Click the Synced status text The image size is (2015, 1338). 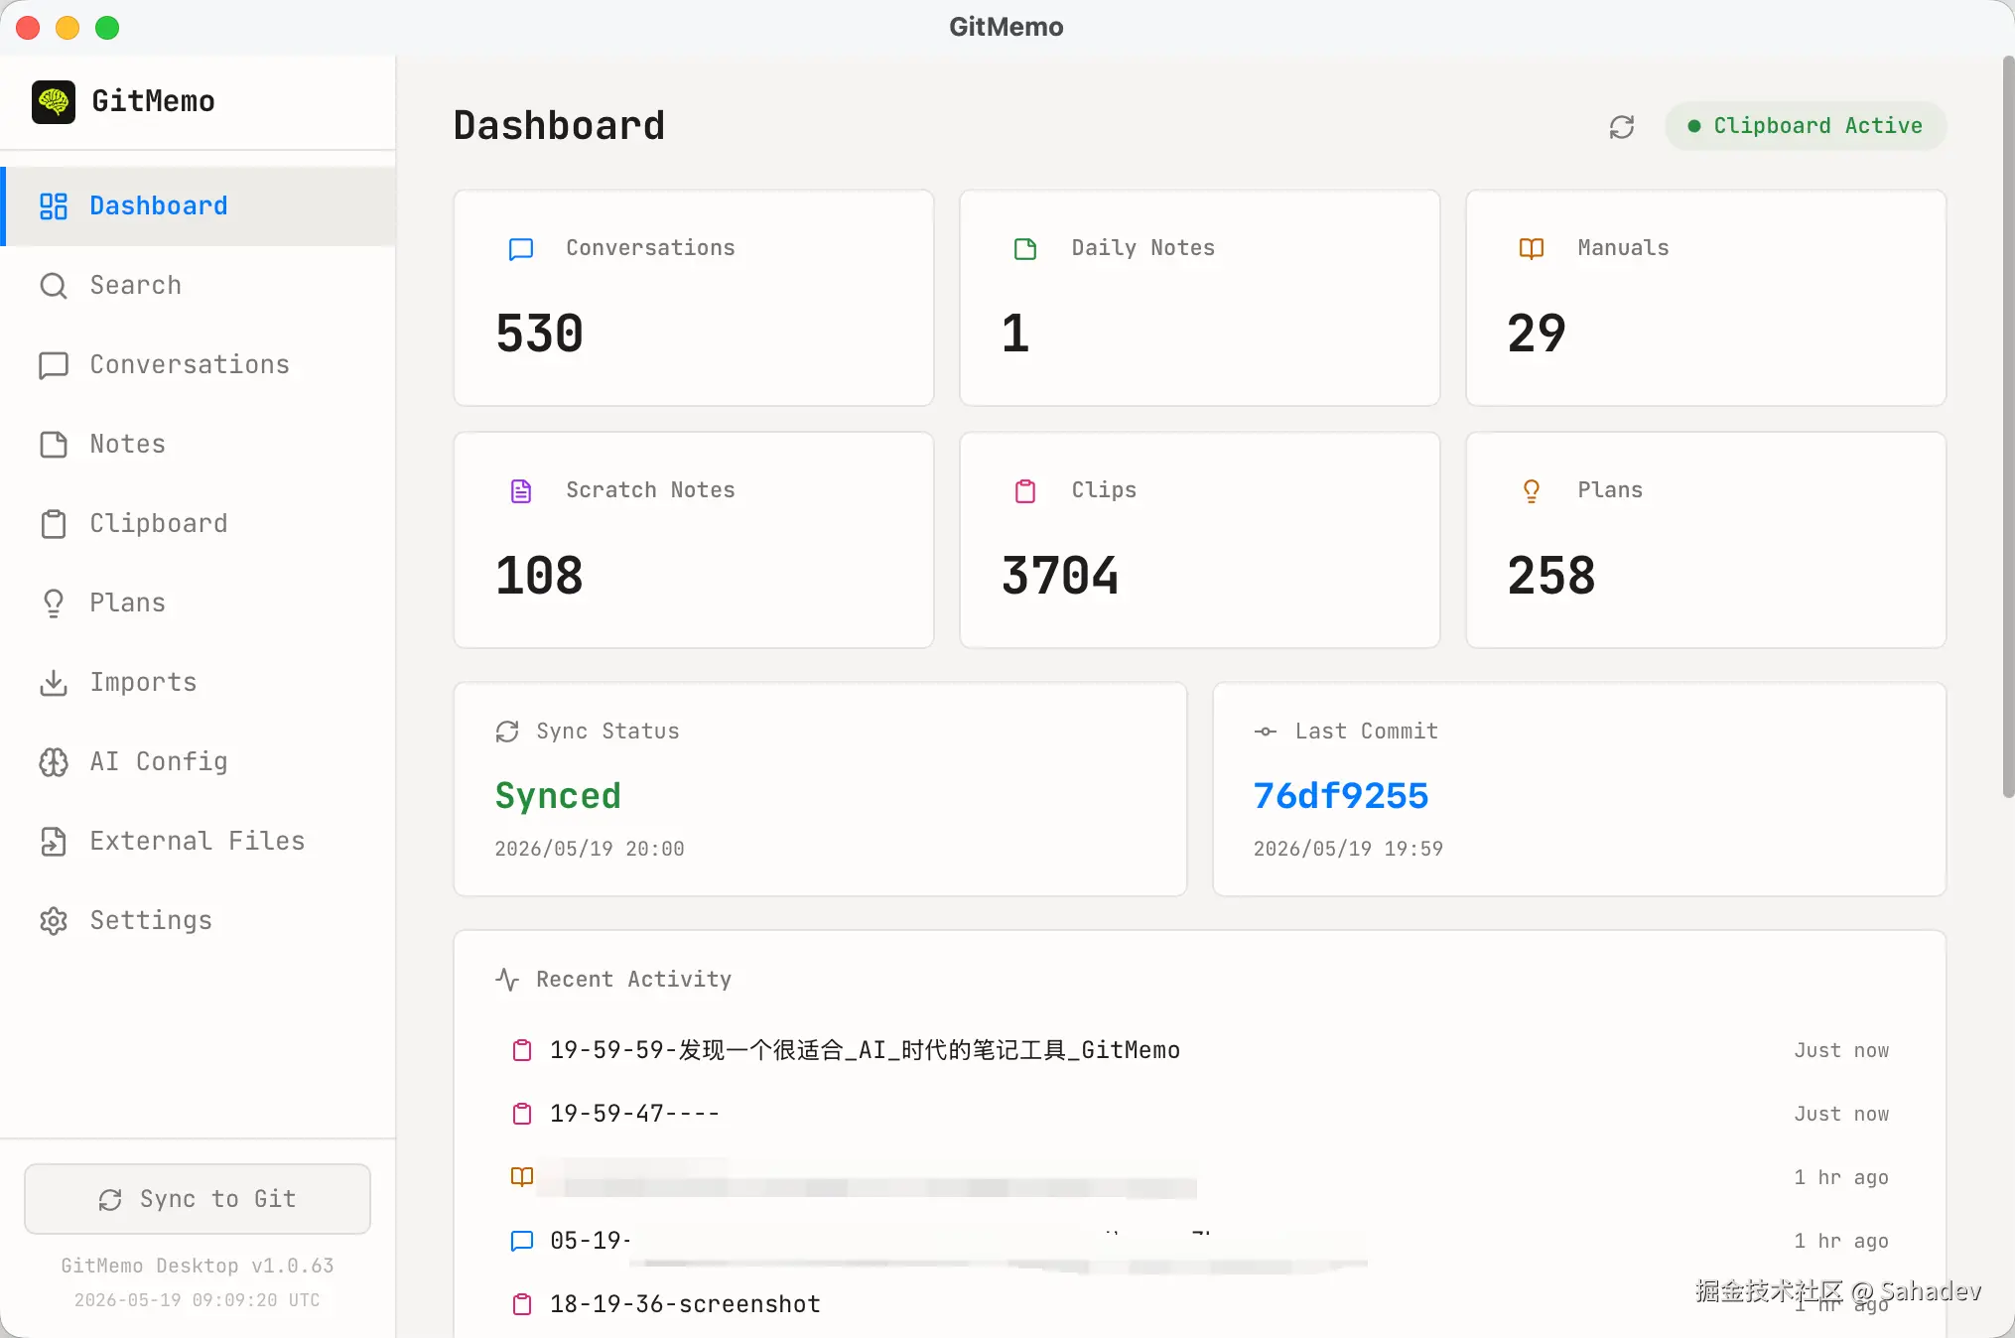coord(558,796)
